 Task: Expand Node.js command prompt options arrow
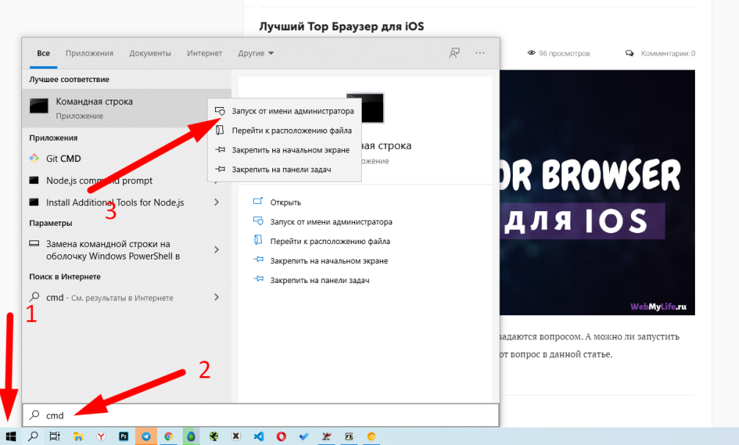pyautogui.click(x=216, y=180)
